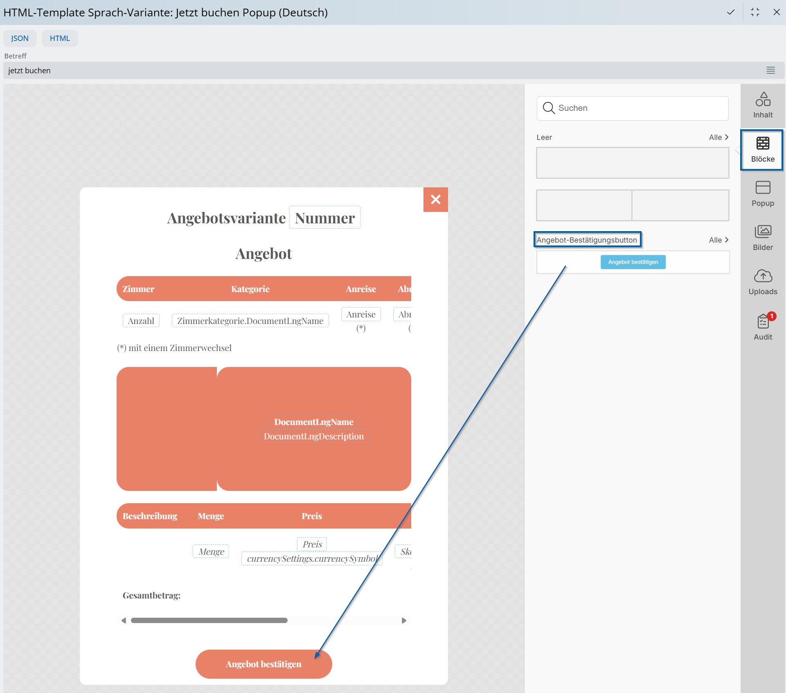Viewport: 786px width, 693px height.
Task: Open the Inhalt content panel
Action: [763, 106]
